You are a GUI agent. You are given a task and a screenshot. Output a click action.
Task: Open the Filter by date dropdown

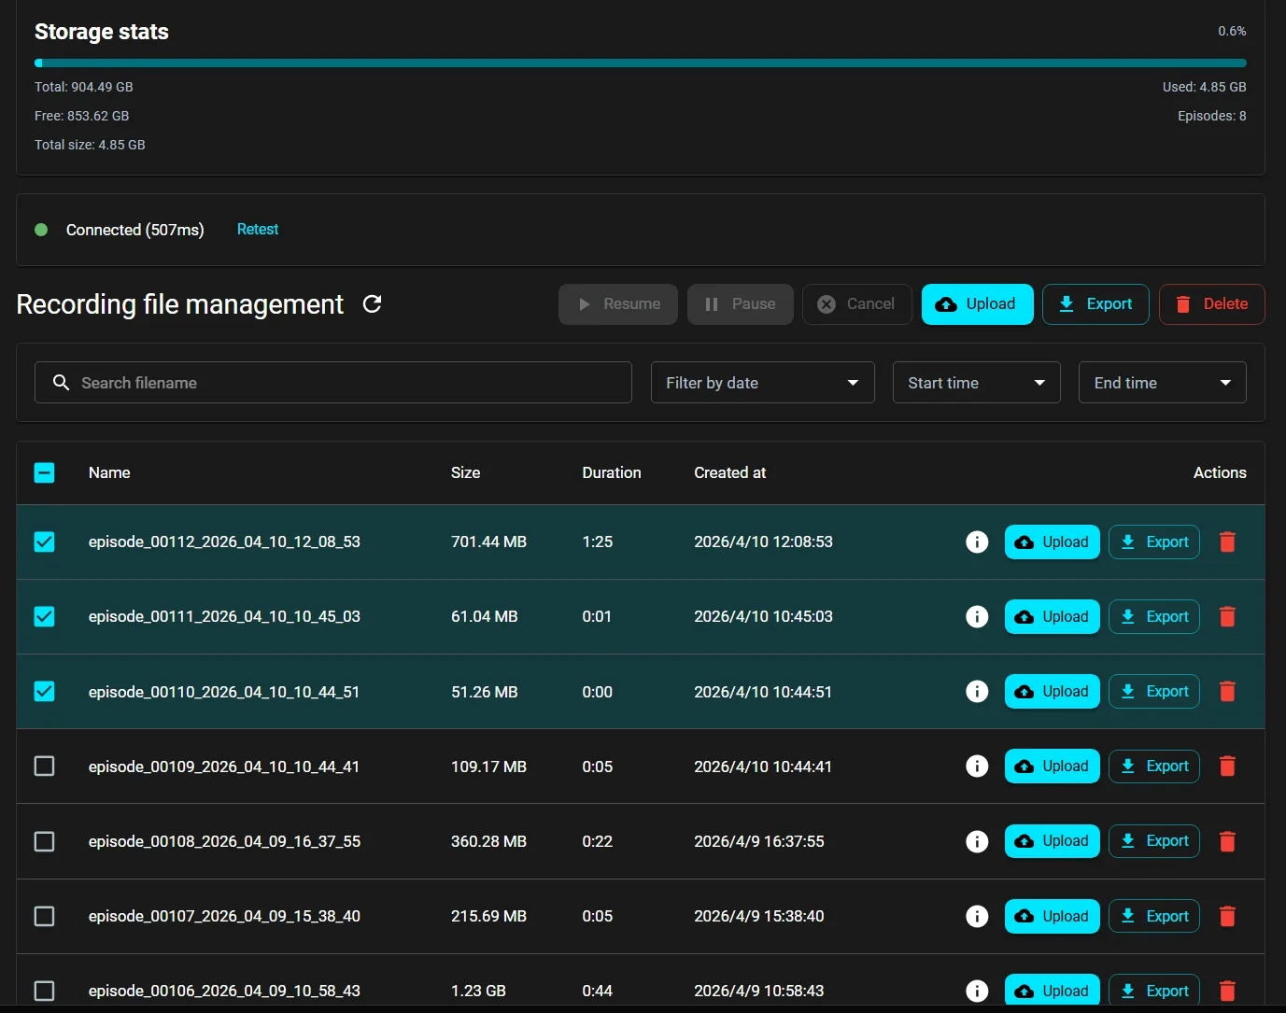tap(762, 383)
